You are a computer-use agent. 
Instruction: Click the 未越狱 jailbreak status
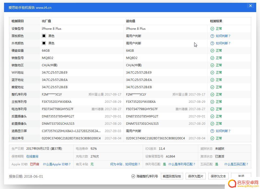coord(220,149)
